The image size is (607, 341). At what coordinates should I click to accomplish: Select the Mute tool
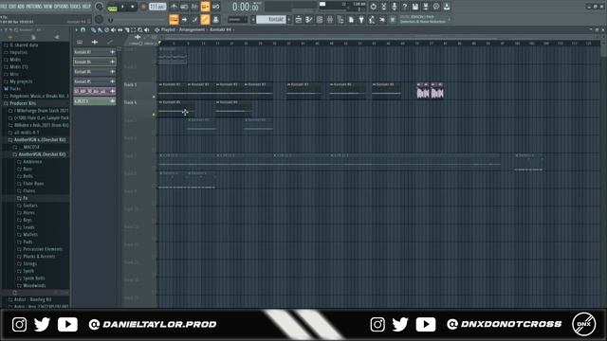pyautogui.click(x=113, y=29)
